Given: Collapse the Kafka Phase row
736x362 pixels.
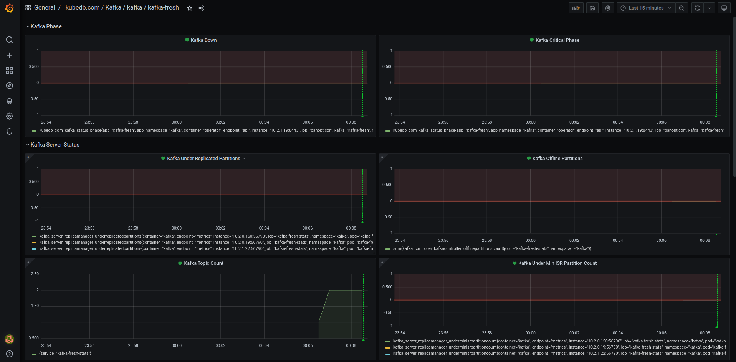Looking at the screenshot, I should pyautogui.click(x=44, y=26).
